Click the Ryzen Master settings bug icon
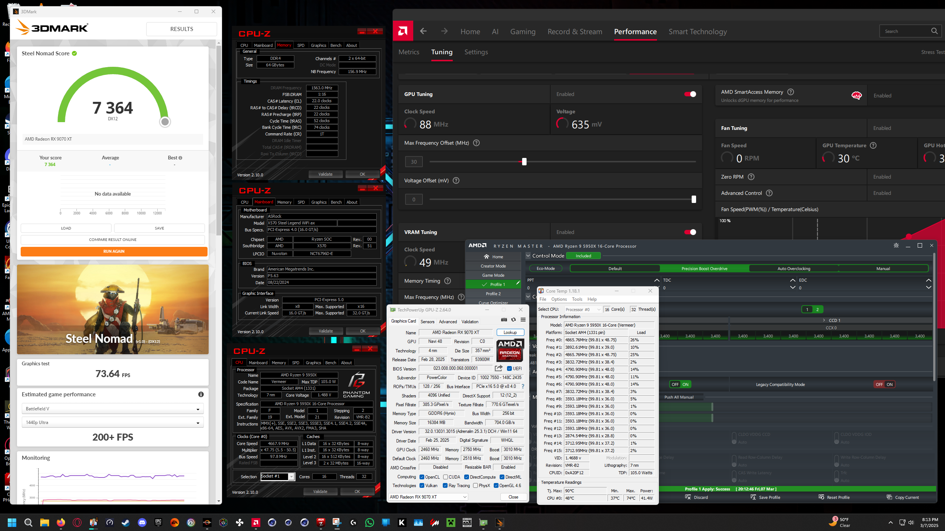Viewport: 945px width, 531px height. (896, 245)
